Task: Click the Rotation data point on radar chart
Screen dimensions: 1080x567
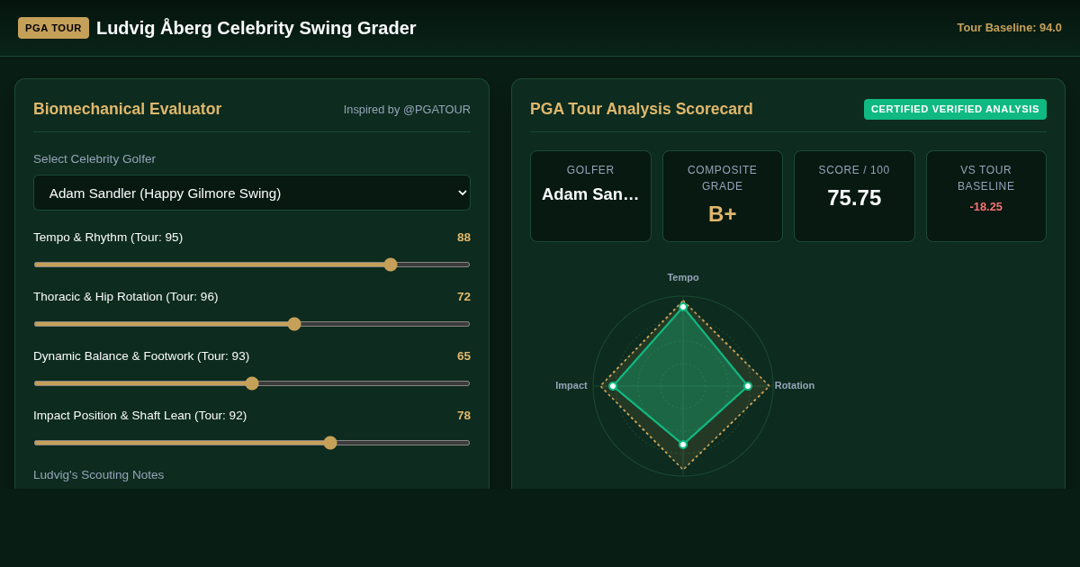Action: [x=748, y=386]
